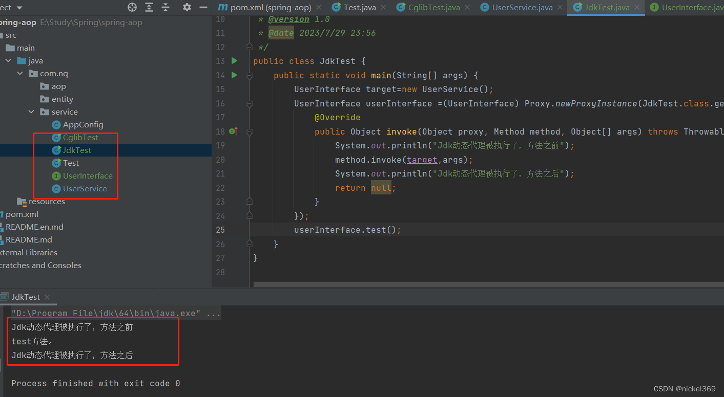Close the UserService.java tab
The image size is (724, 397).
[x=561, y=8]
